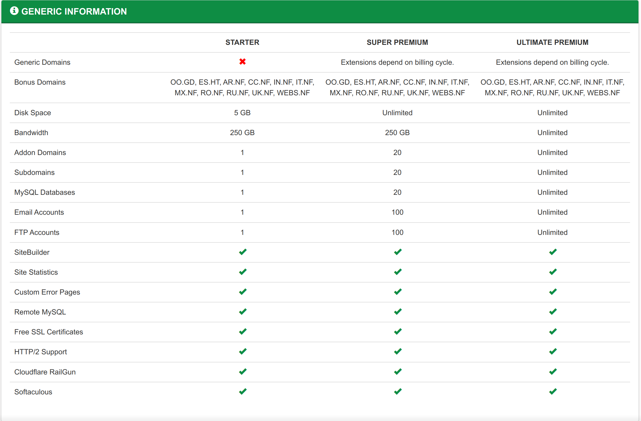
Task: Select the ULTIMATE PREMIUM column header
Action: (x=552, y=42)
